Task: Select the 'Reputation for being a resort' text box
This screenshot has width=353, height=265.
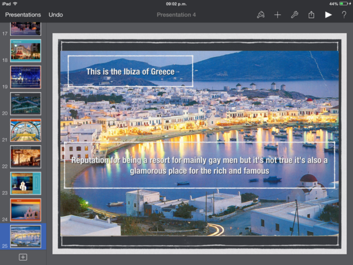Action: pos(199,165)
